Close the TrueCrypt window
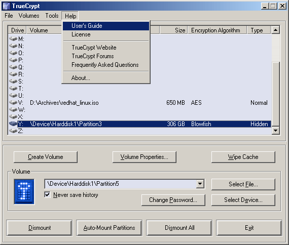 point(282,6)
